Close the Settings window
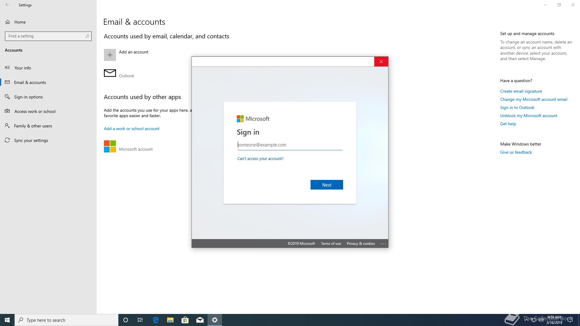This screenshot has height=326, width=580. (573, 5)
